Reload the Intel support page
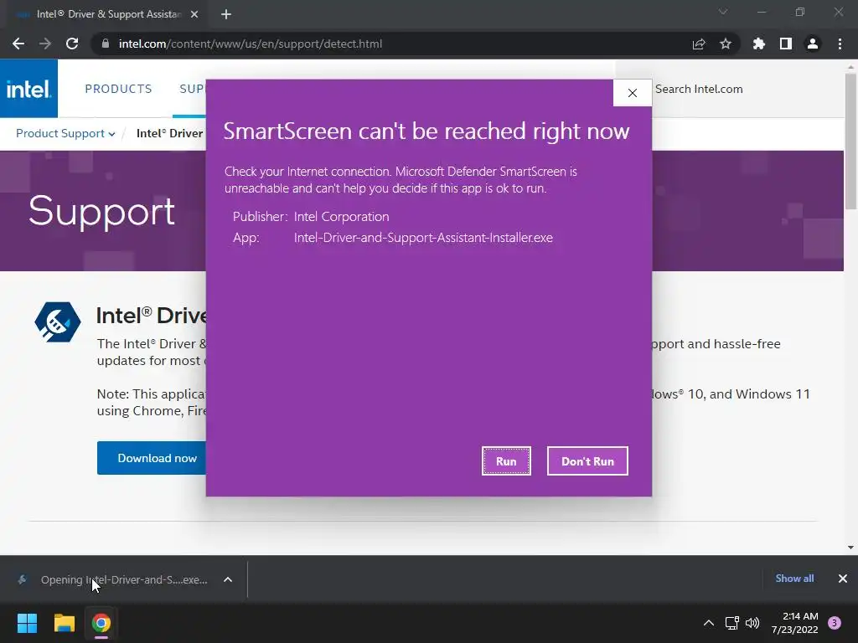Image resolution: width=858 pixels, height=643 pixels. point(72,44)
